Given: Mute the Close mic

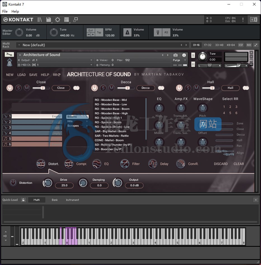Looking at the screenshot, I should pyautogui.click(x=27, y=88).
